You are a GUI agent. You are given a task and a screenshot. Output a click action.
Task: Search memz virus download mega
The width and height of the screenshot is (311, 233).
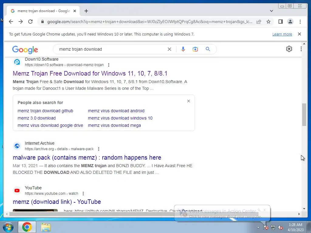tap(114, 125)
